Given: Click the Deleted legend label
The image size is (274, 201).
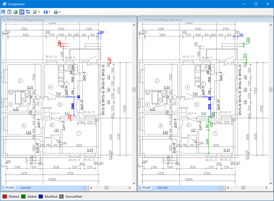Looking at the screenshot, I should tap(14, 196).
